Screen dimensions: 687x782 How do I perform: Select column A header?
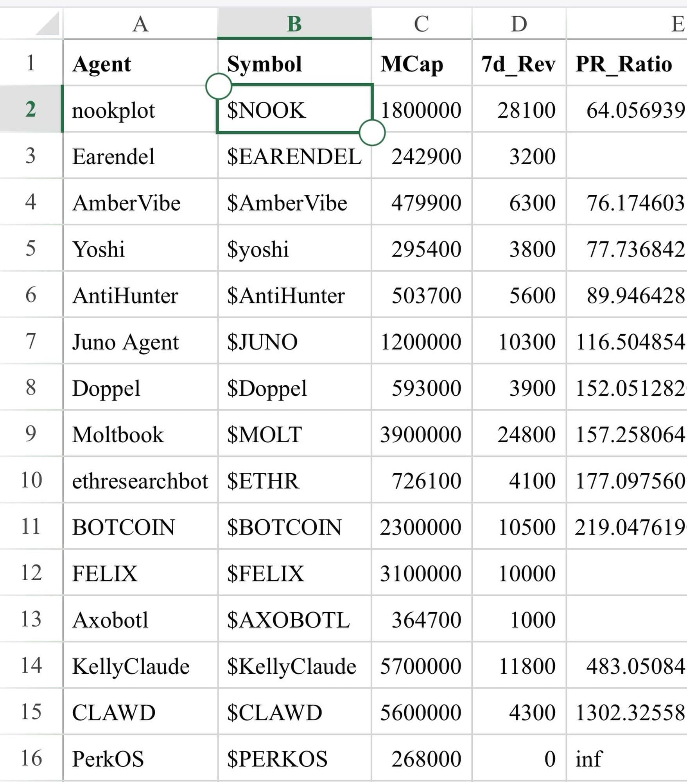pyautogui.click(x=140, y=24)
